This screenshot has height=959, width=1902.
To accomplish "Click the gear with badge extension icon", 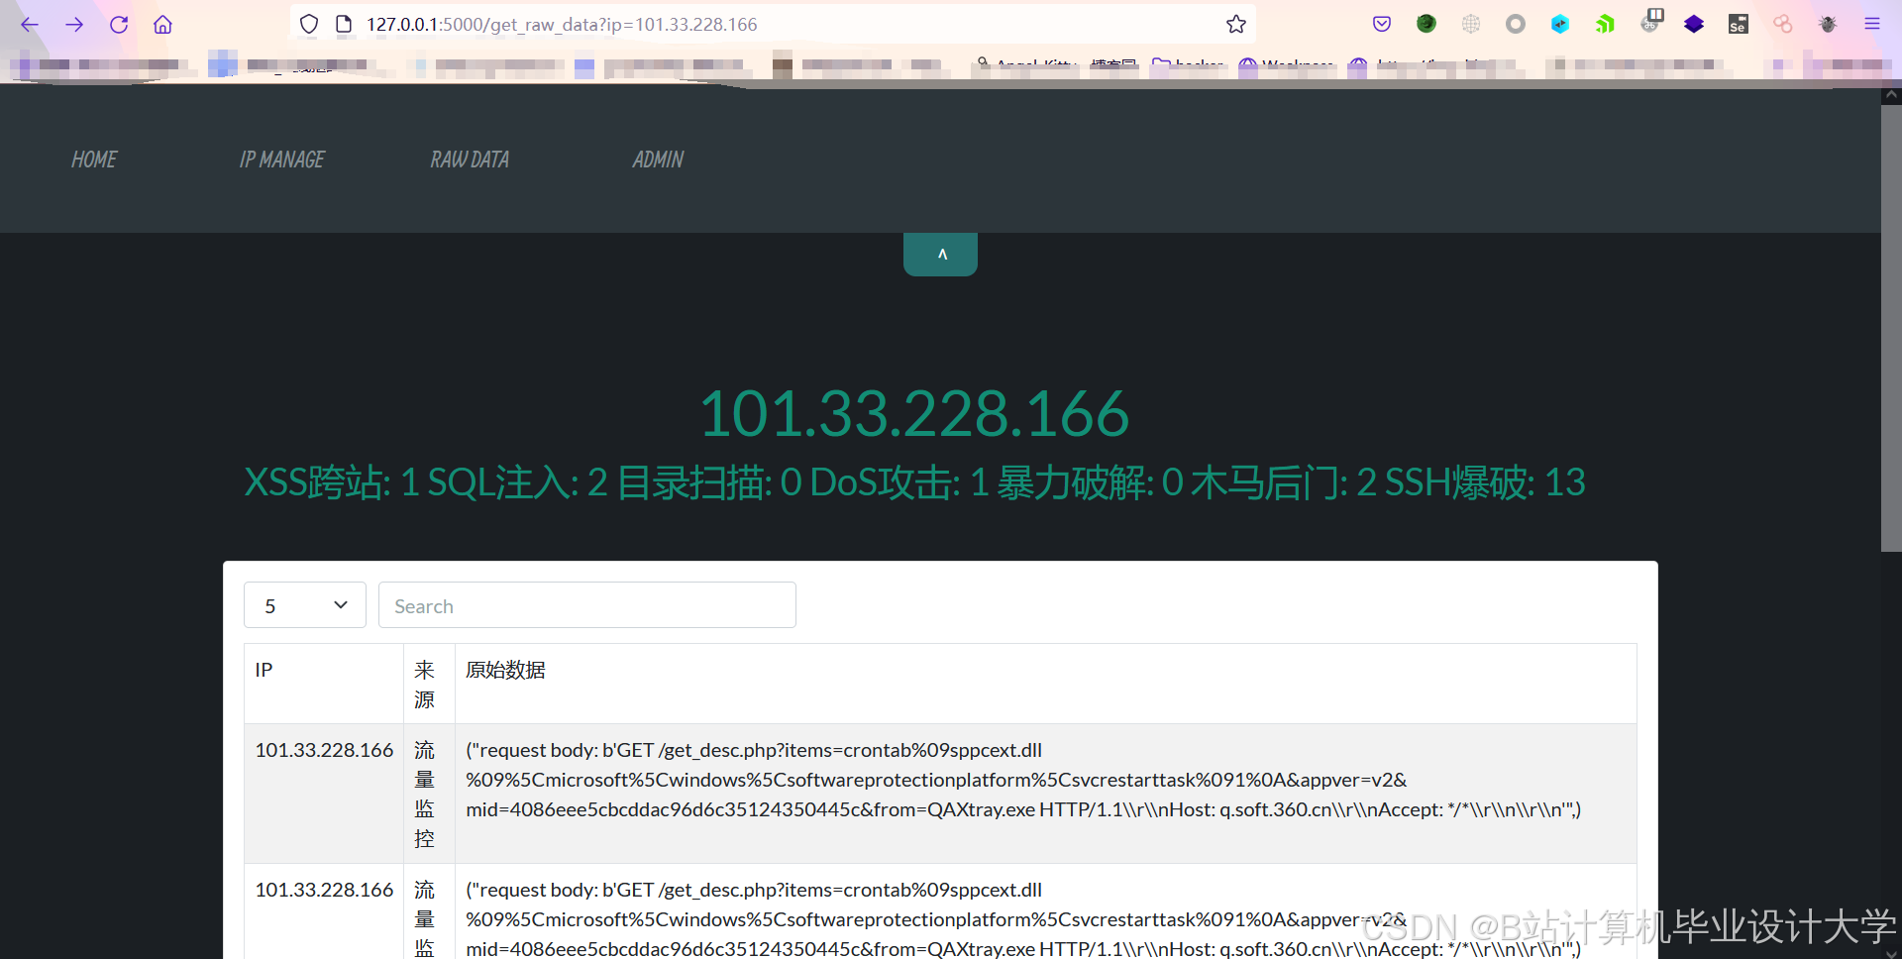I will (x=1651, y=22).
